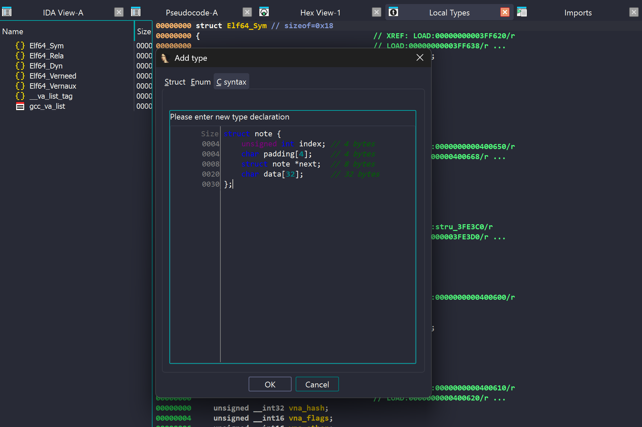Open the Pseudocode-A view tab
The image size is (642, 427).
[191, 13]
